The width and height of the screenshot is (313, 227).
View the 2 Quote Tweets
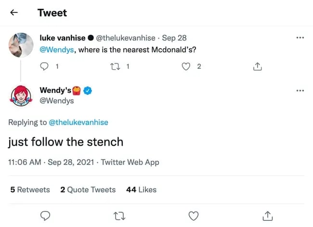point(88,189)
